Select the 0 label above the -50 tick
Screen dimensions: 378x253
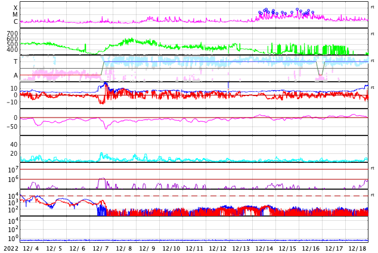point(16,118)
